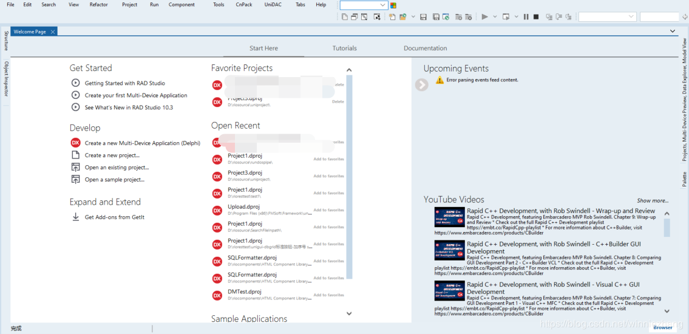The image size is (689, 334).
Task: Open the CnPack menu
Action: 244,5
